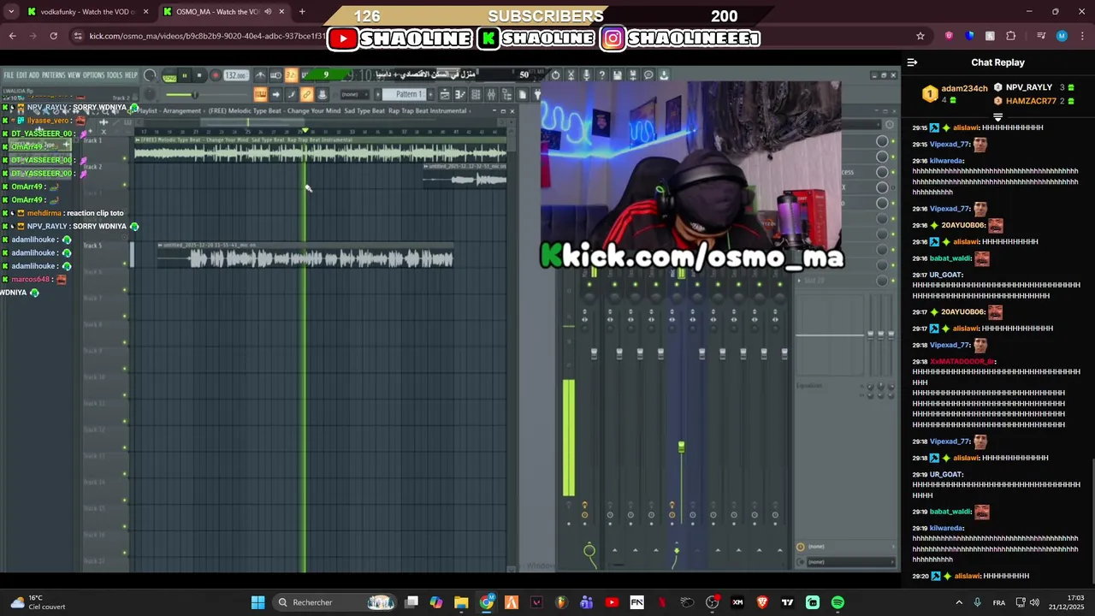Open Windows Start menu
Screen dimensions: 1095x616
coord(257,602)
